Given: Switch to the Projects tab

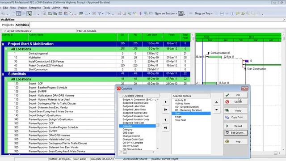Looking at the screenshot, I should tap(8, 25).
